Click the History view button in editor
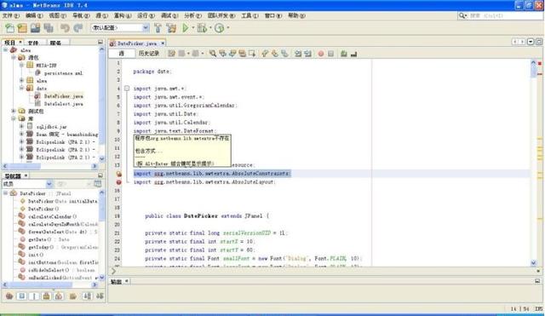 click(149, 54)
